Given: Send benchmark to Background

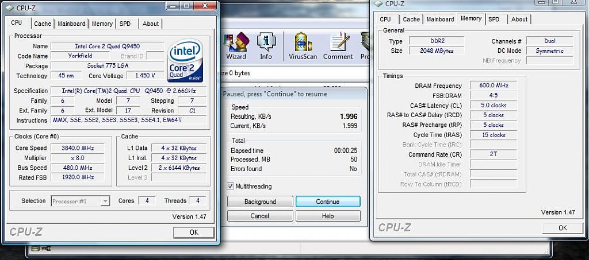Looking at the screenshot, I should [260, 201].
